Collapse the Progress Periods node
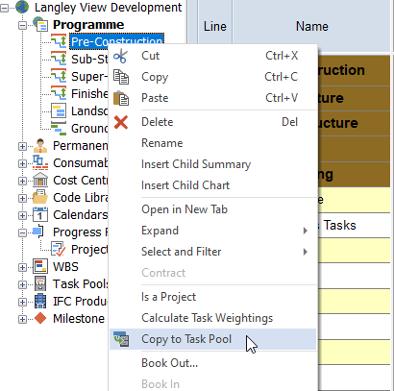Image resolution: width=394 pixels, height=391 pixels. coord(22,232)
